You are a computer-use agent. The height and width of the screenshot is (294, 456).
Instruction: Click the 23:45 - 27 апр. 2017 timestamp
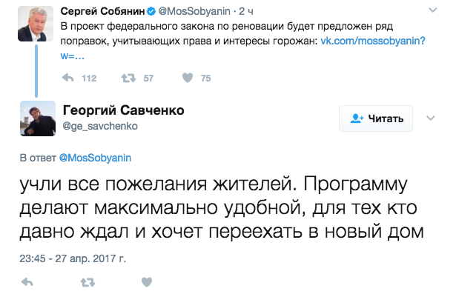(x=73, y=258)
